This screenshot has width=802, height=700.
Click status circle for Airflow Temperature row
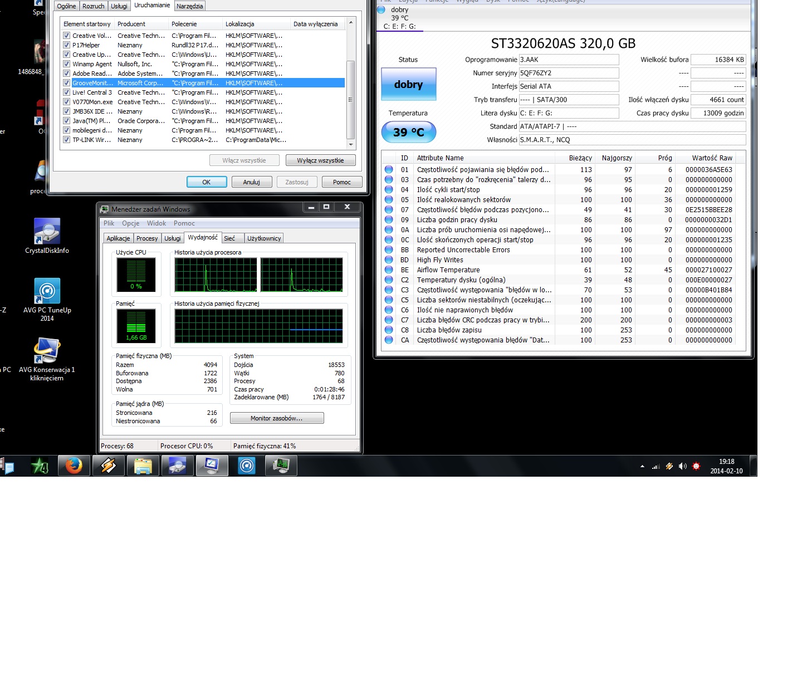[x=389, y=270]
